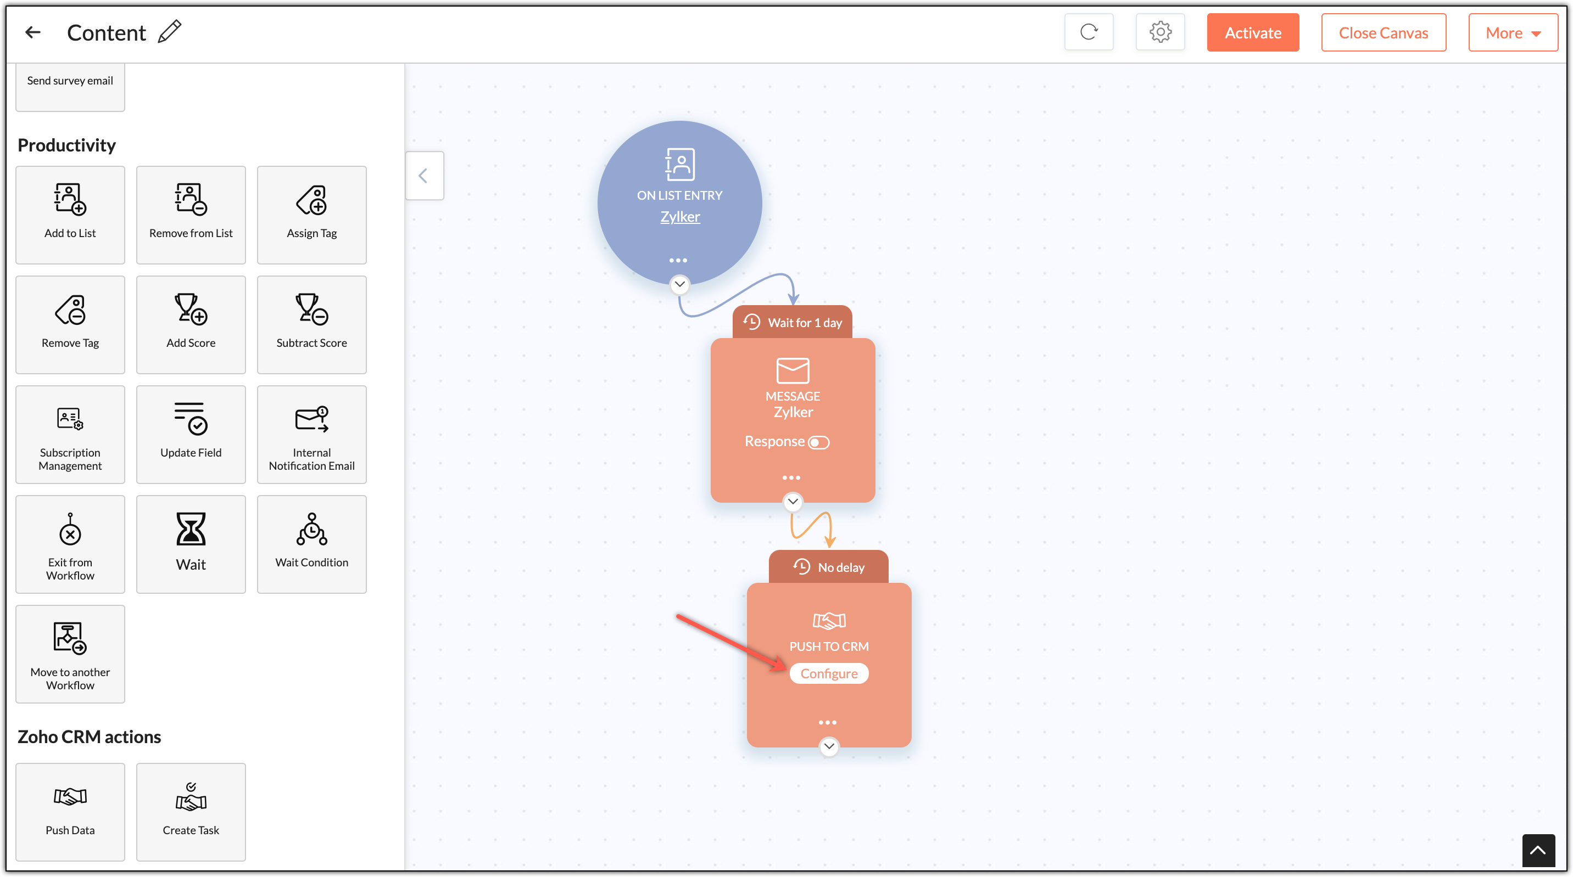Activate the workflow

[x=1252, y=33]
